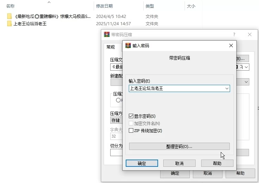Click the 输入密码(E) field label
Viewport: 259px width, 183px height.
click(x=139, y=81)
